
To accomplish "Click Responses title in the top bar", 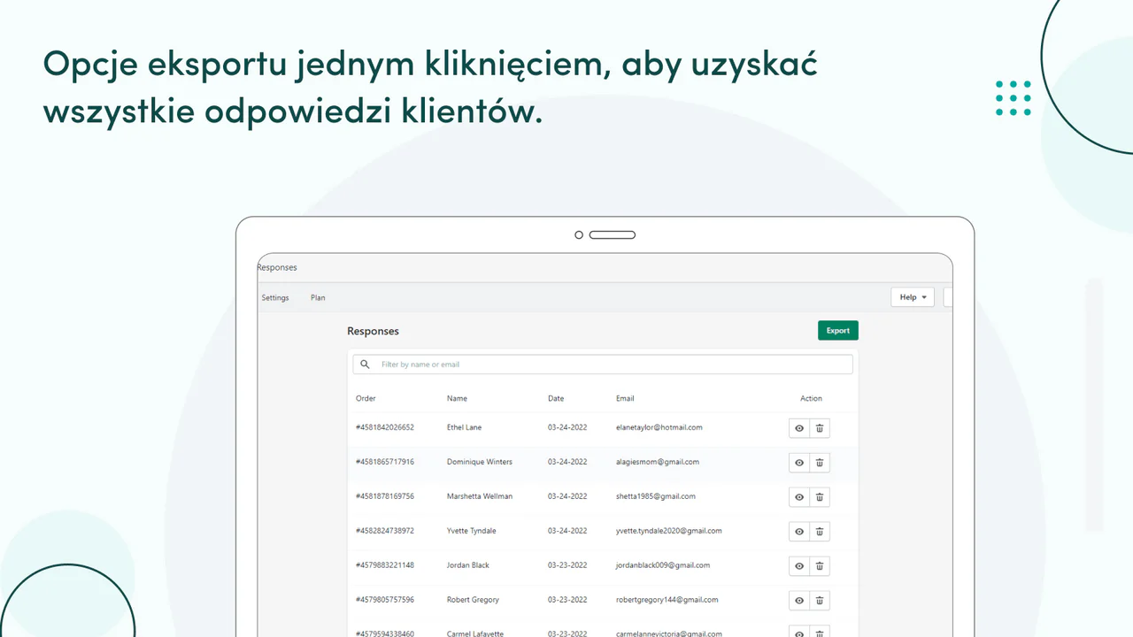I will [277, 267].
